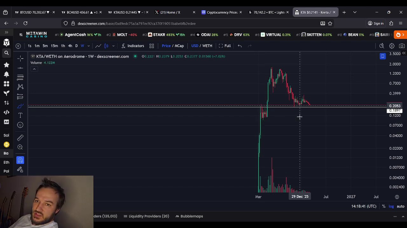
Task: Select the Ethereum chain
Action: click(6, 162)
